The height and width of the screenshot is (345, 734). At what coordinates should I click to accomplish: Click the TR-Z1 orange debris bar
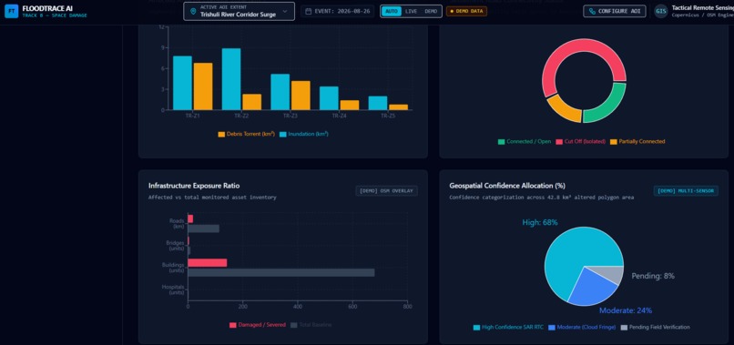[203, 86]
